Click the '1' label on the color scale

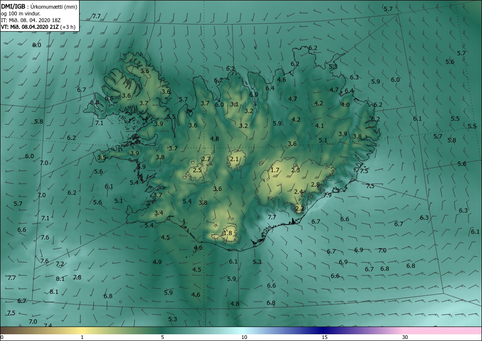click(82, 337)
